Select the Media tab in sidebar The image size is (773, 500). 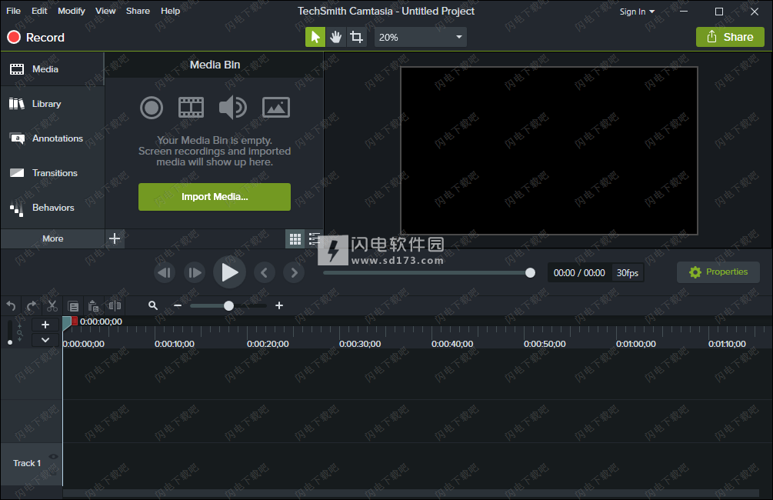53,69
